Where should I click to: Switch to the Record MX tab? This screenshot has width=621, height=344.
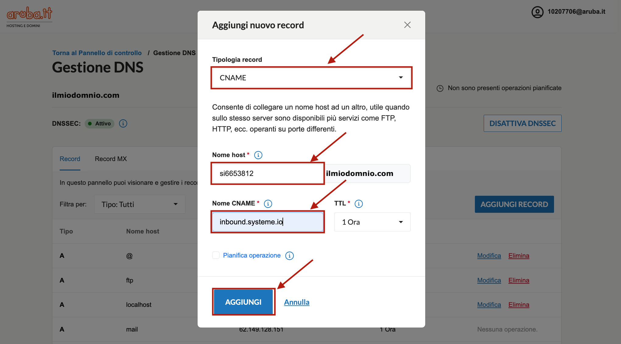point(111,159)
